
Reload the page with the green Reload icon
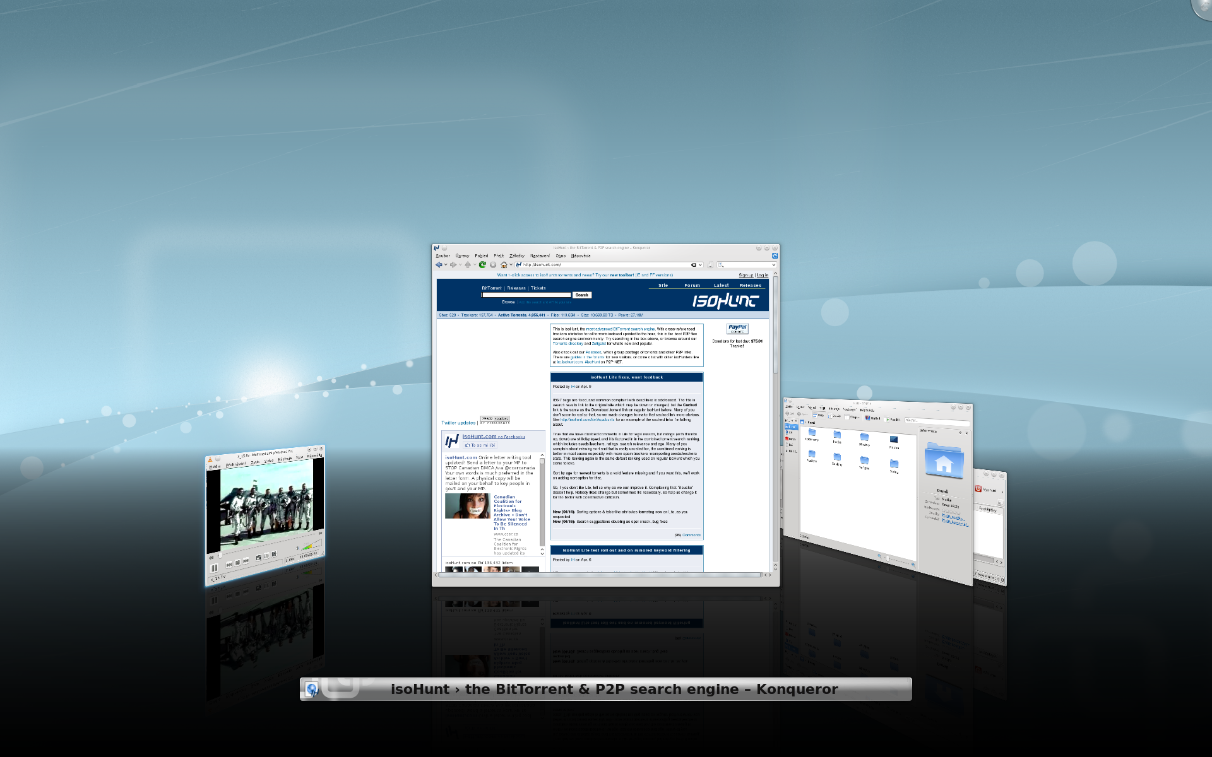coord(482,265)
